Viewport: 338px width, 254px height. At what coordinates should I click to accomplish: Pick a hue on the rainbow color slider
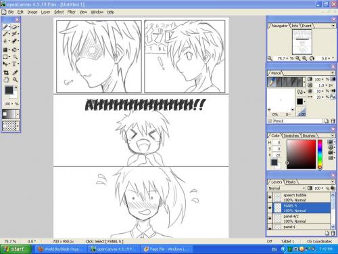tap(320, 154)
